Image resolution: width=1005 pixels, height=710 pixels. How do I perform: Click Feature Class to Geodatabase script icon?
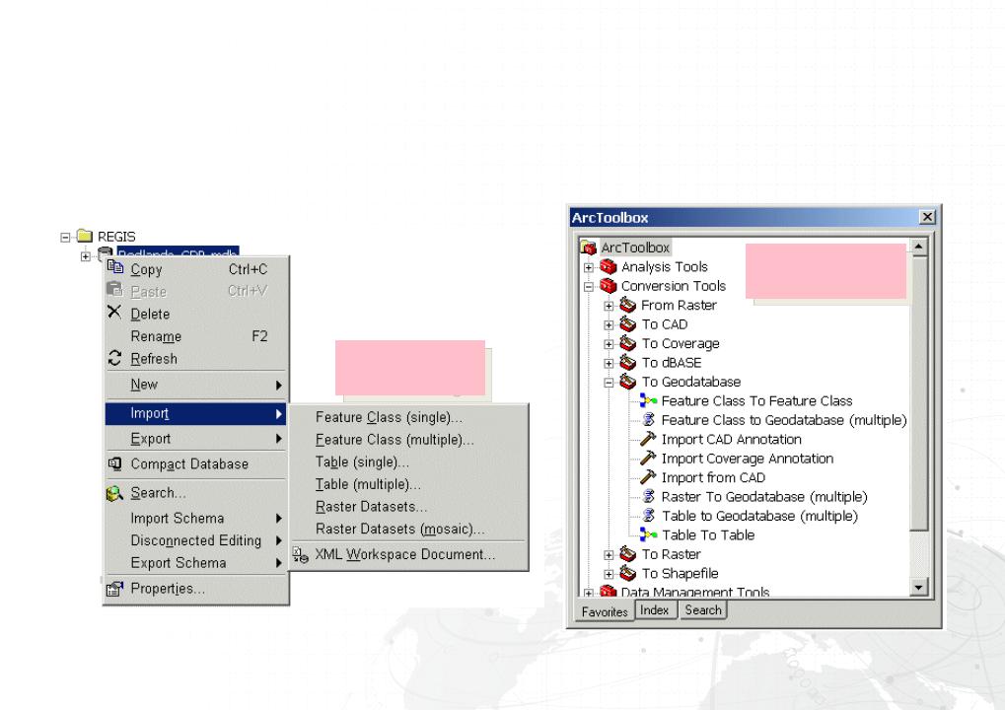[649, 420]
